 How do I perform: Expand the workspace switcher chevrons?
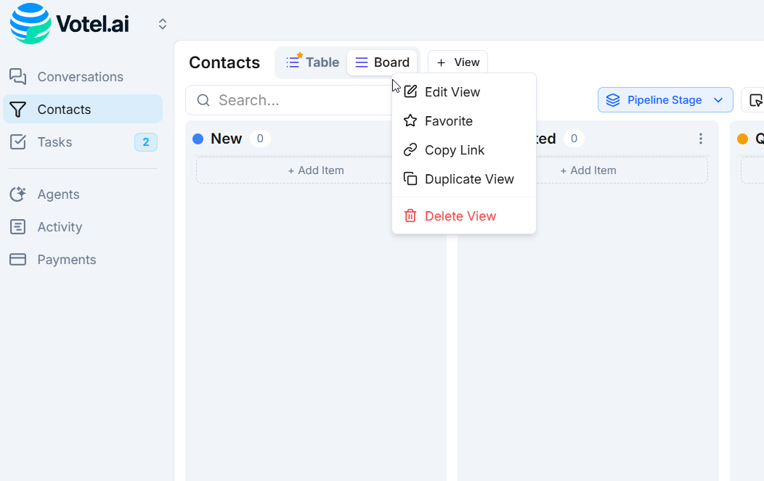pos(163,24)
